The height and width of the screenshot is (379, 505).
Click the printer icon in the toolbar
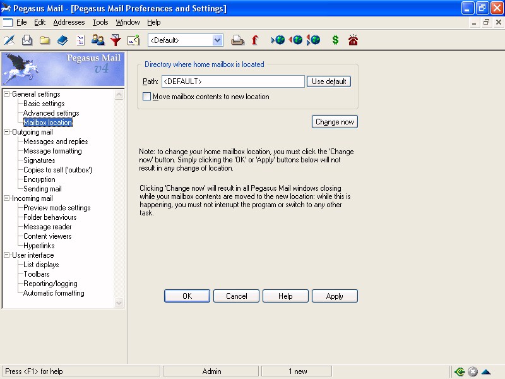pos(237,40)
